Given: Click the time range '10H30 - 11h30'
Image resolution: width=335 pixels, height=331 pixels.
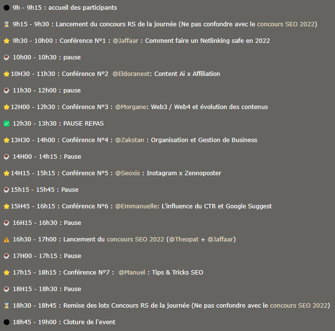Looking at the screenshot, I should [x=33, y=74].
